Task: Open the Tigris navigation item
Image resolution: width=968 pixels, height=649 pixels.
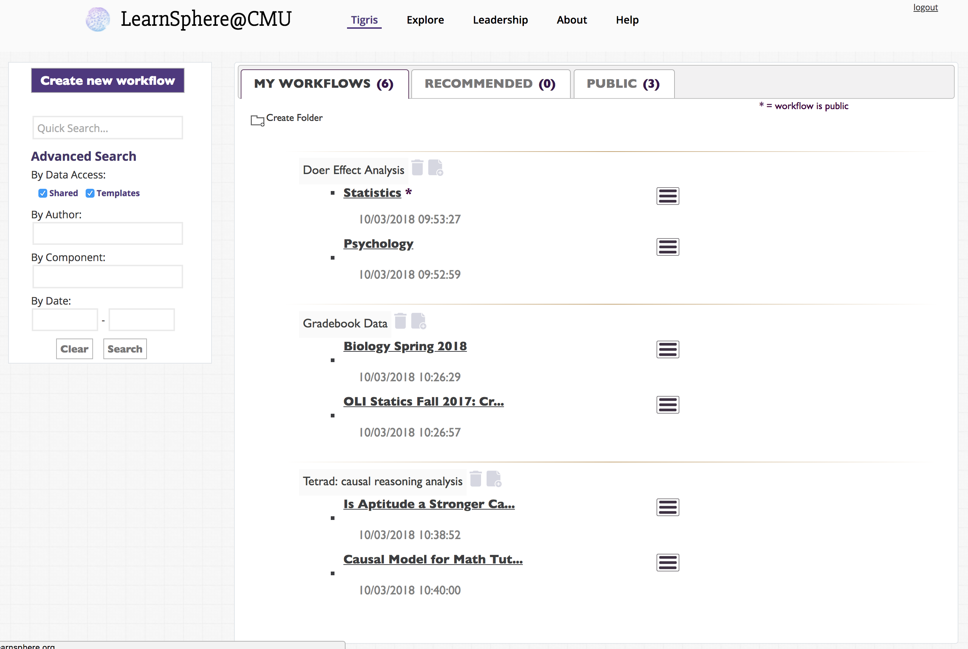Action: tap(364, 20)
